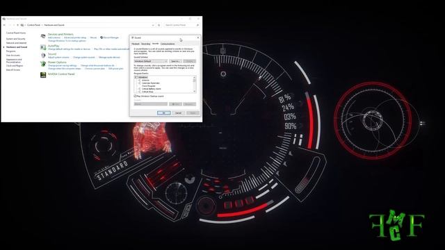Open the Devices and Printers heading link

point(60,34)
